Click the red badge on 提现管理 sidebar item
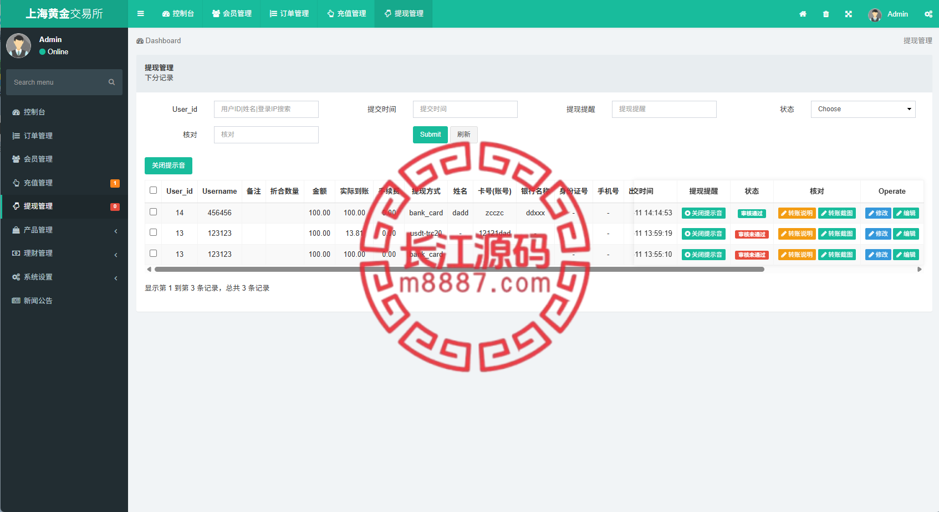This screenshot has width=939, height=512. pyautogui.click(x=115, y=206)
